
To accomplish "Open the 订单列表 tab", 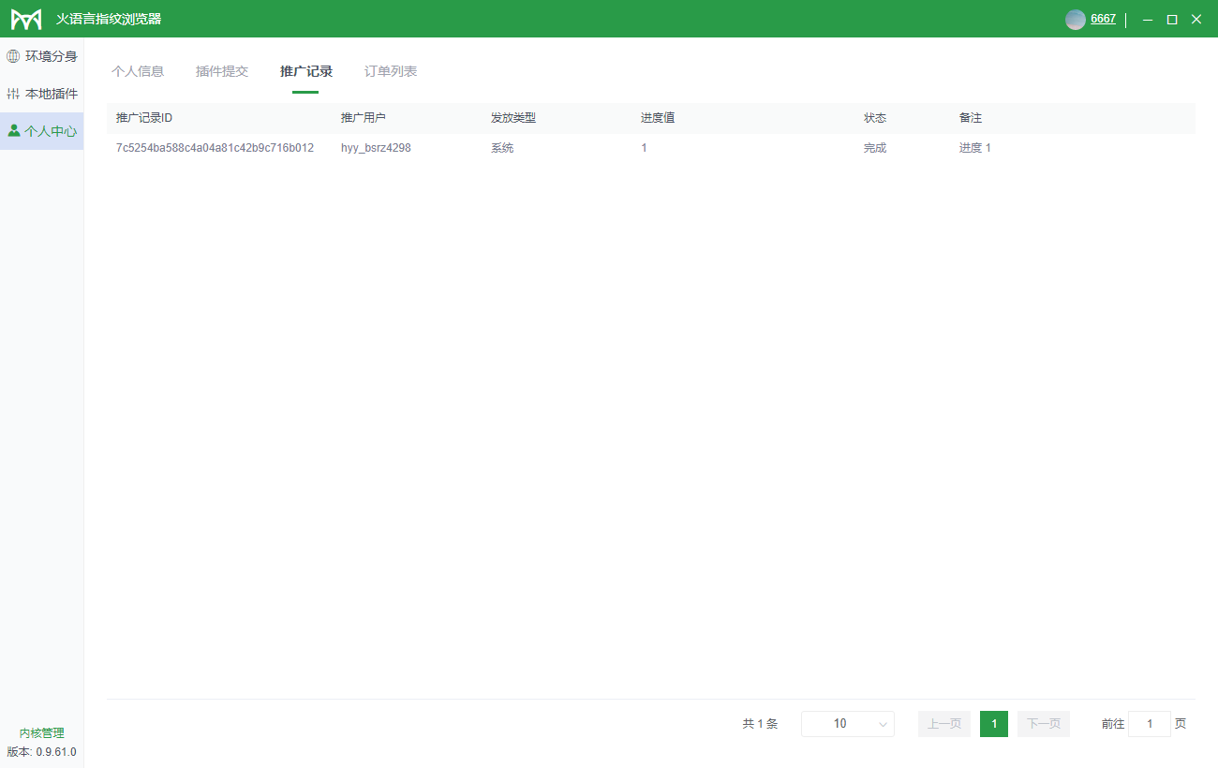I will (x=391, y=71).
